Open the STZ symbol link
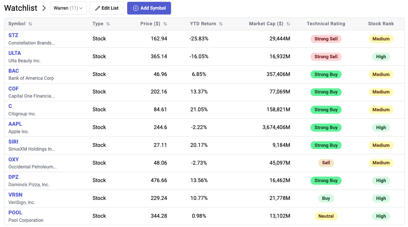 tap(13, 35)
